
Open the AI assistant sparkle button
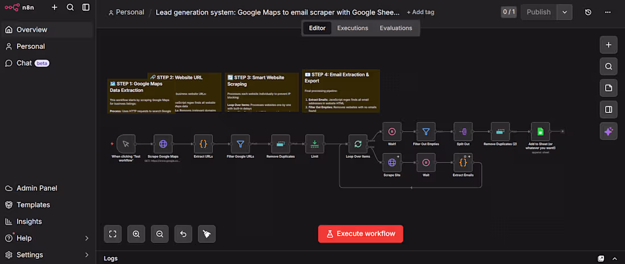pos(609,131)
